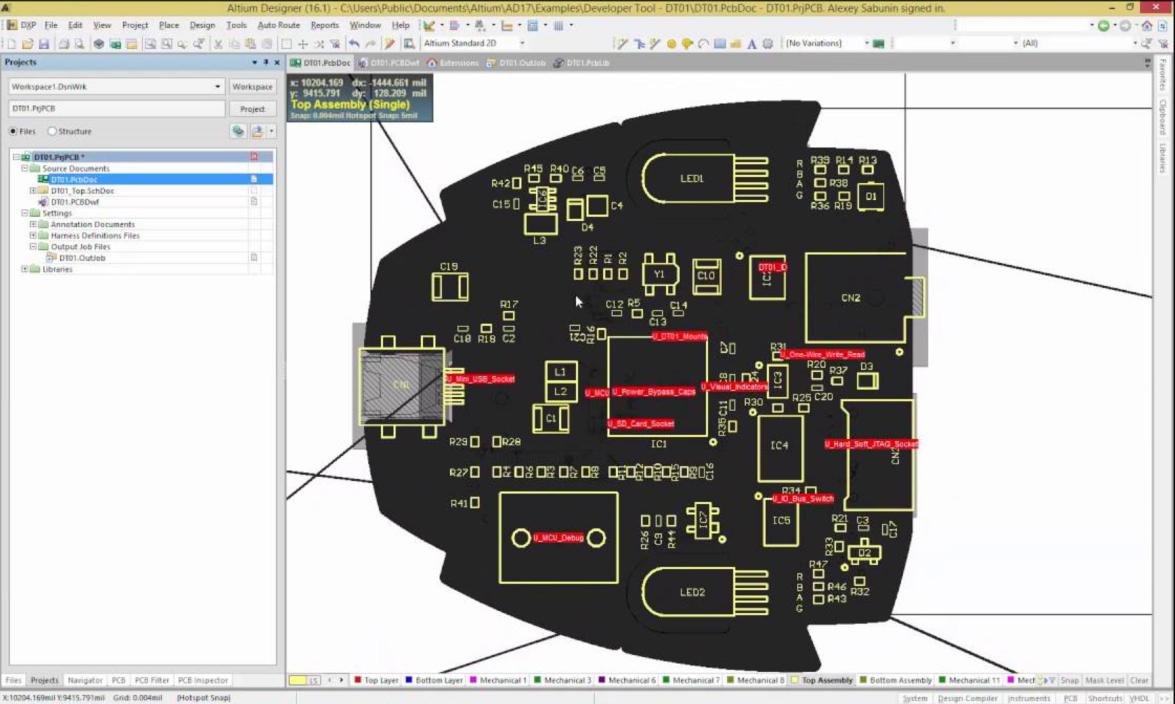Switch to the DT01.OutJob document tab
This screenshot has width=1175, height=704.
517,63
